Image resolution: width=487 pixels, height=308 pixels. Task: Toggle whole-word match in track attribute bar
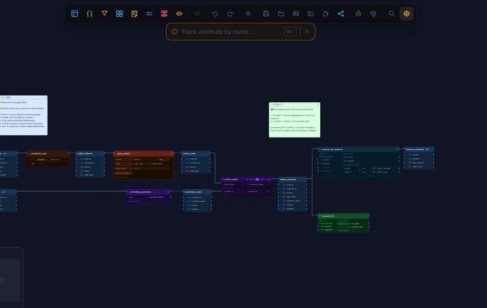pyautogui.click(x=290, y=32)
